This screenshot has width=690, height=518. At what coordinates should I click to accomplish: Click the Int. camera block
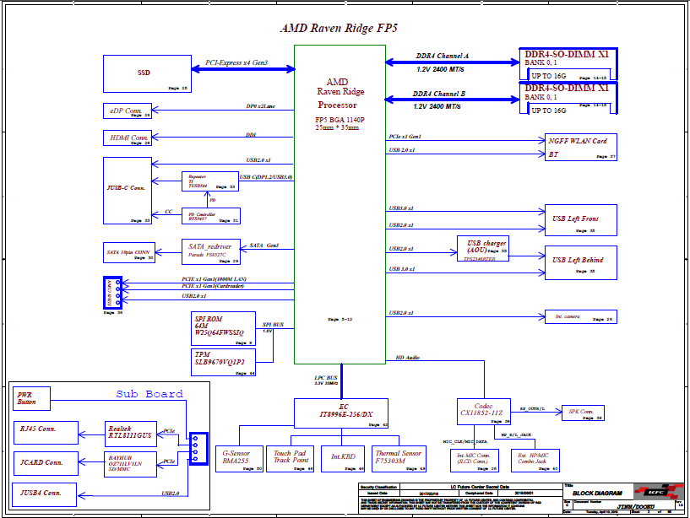pos(581,317)
